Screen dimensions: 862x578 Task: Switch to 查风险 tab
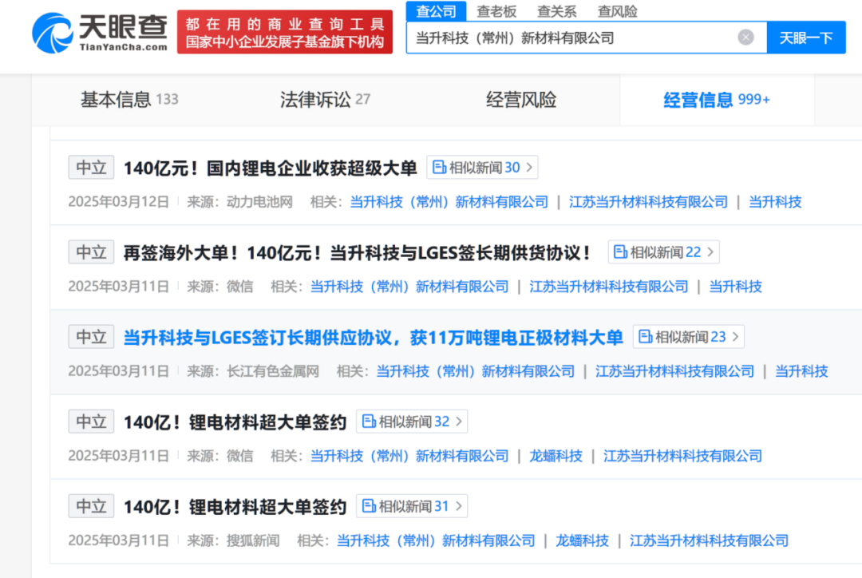click(x=616, y=11)
